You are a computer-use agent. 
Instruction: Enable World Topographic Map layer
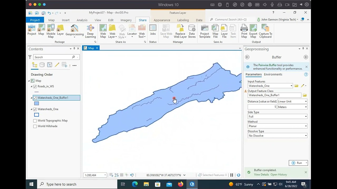pyautogui.click(x=35, y=121)
